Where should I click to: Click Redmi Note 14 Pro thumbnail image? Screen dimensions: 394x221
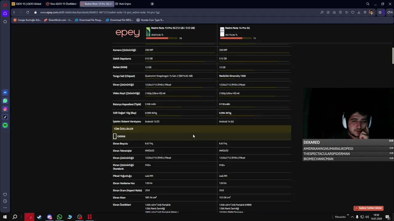tap(222, 32)
